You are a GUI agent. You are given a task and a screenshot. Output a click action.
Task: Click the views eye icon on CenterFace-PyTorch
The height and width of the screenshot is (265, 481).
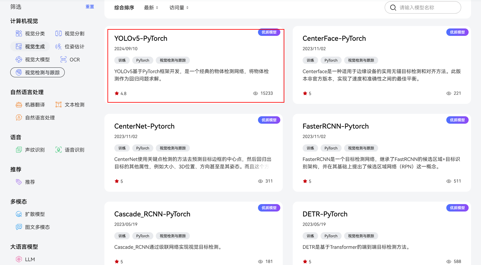point(449,93)
